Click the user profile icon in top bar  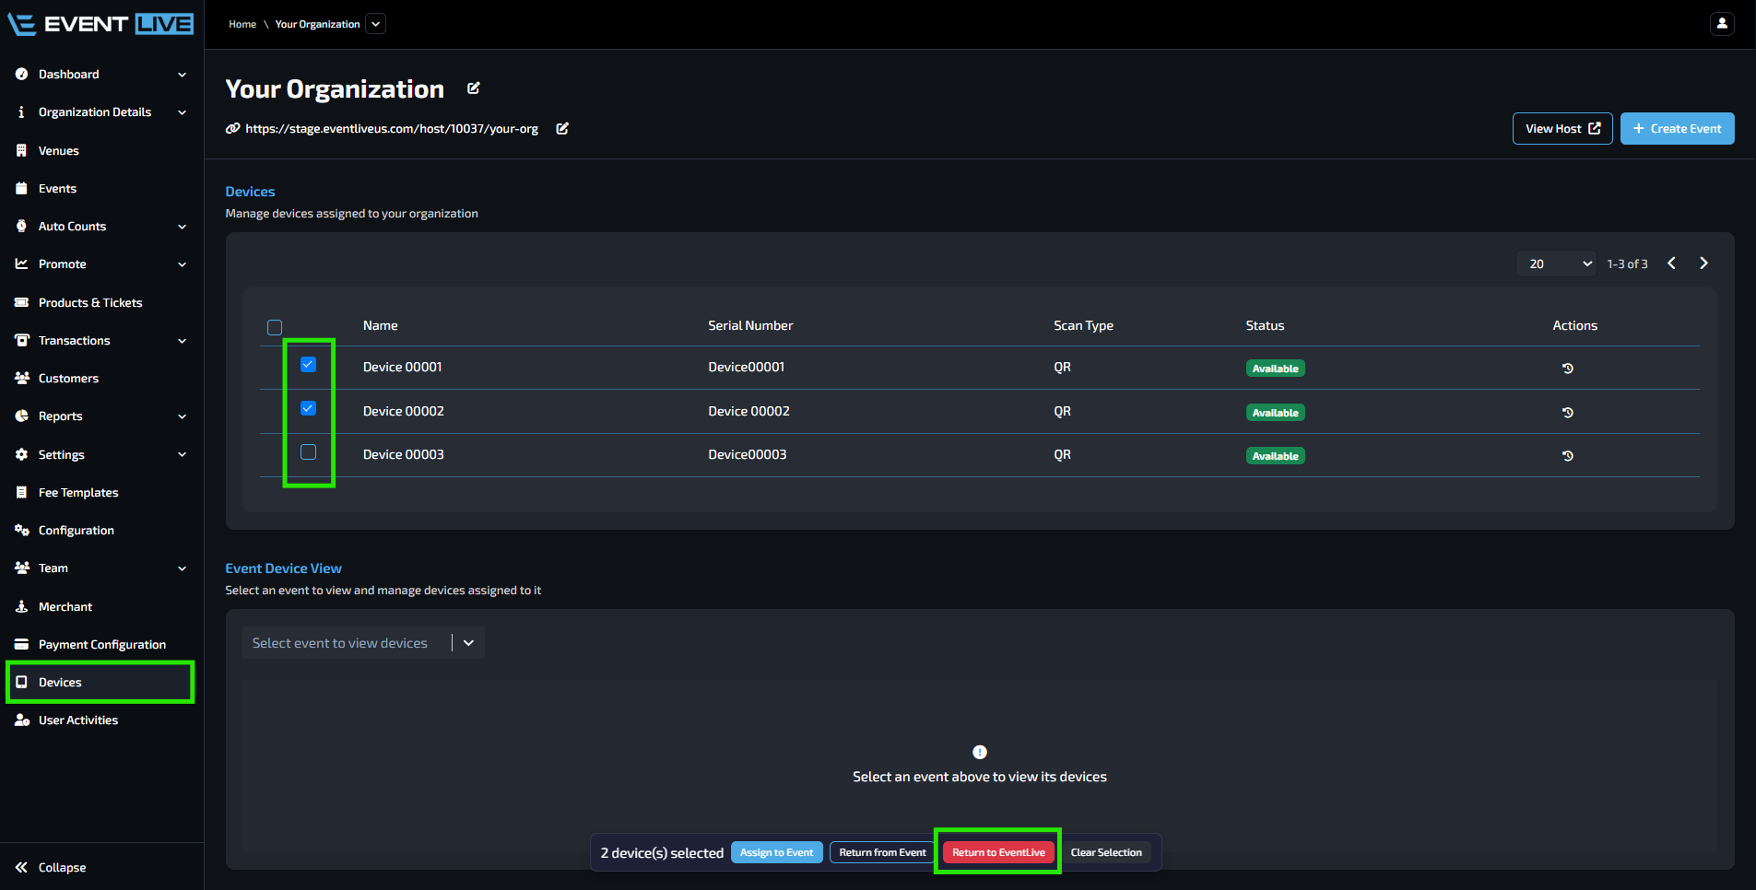pyautogui.click(x=1721, y=24)
